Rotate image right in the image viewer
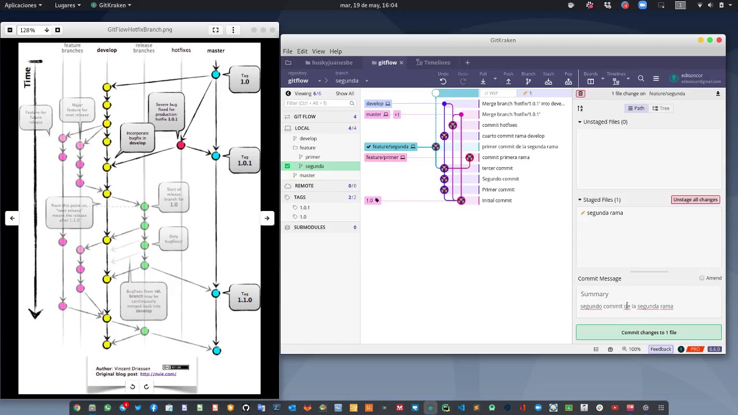This screenshot has height=415, width=738. click(146, 387)
